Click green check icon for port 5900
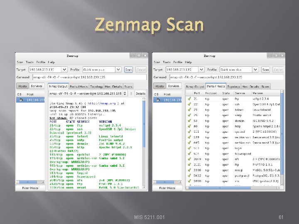 pyautogui.click(x=189, y=181)
